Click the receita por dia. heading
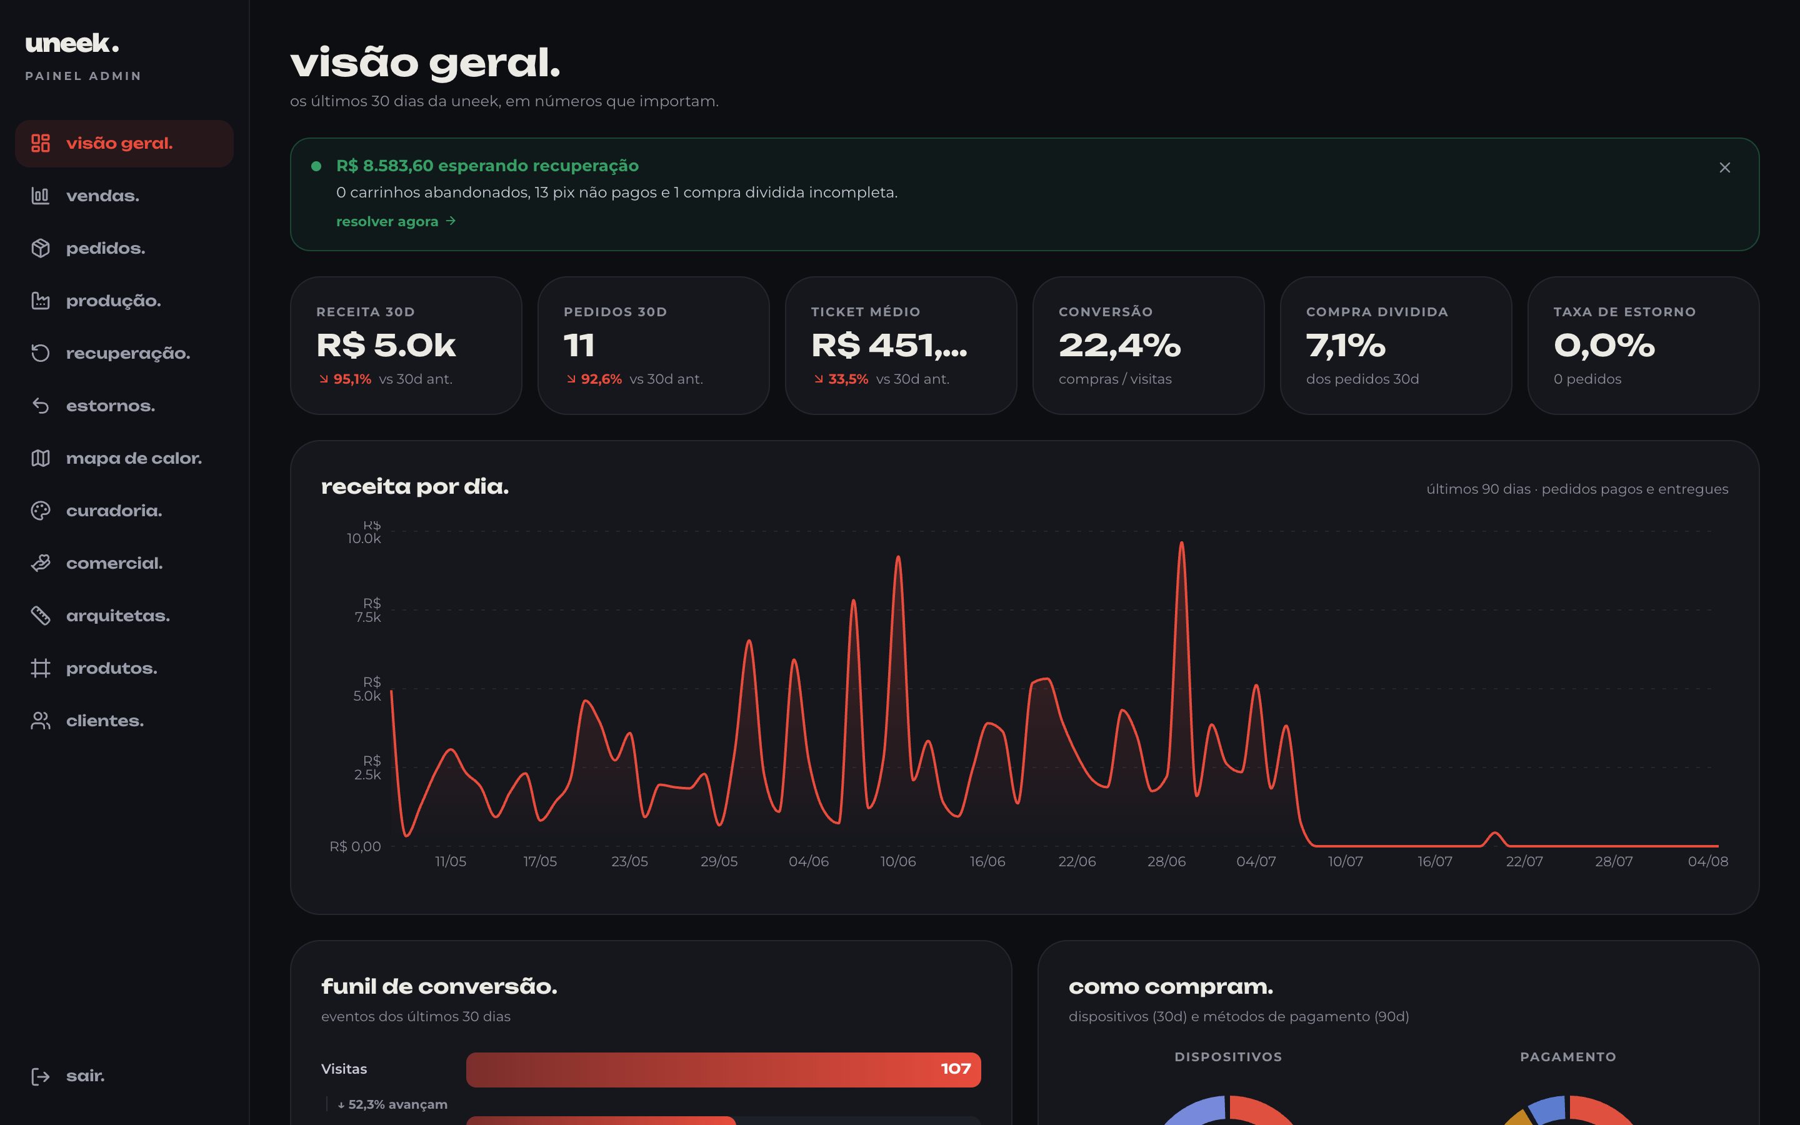This screenshot has width=1800, height=1125. (415, 487)
